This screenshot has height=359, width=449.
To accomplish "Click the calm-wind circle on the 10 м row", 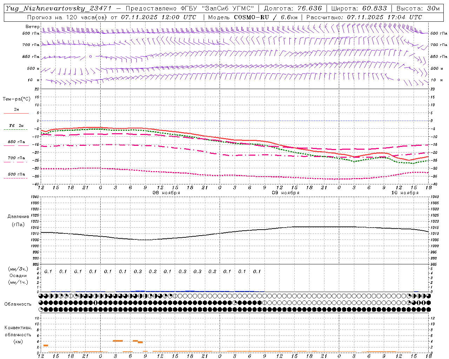I will point(399,80).
